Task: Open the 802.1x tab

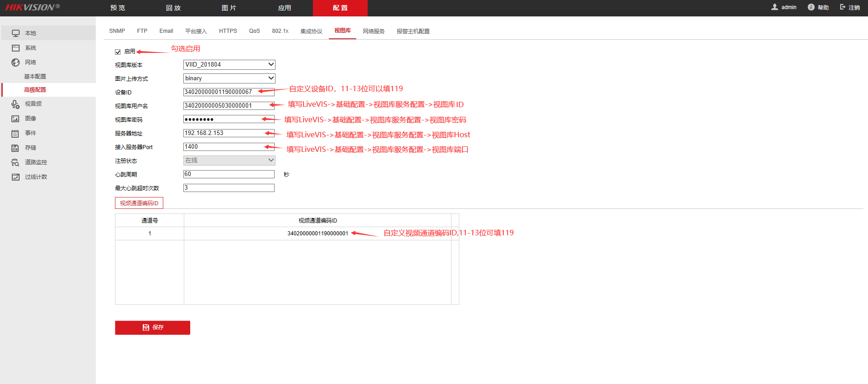Action: (x=281, y=31)
